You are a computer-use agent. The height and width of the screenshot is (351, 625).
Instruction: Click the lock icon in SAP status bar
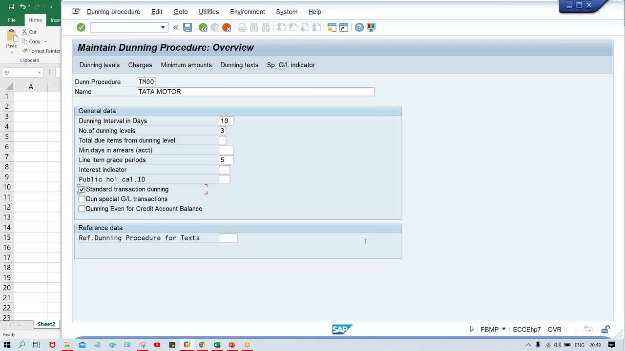[x=605, y=330]
